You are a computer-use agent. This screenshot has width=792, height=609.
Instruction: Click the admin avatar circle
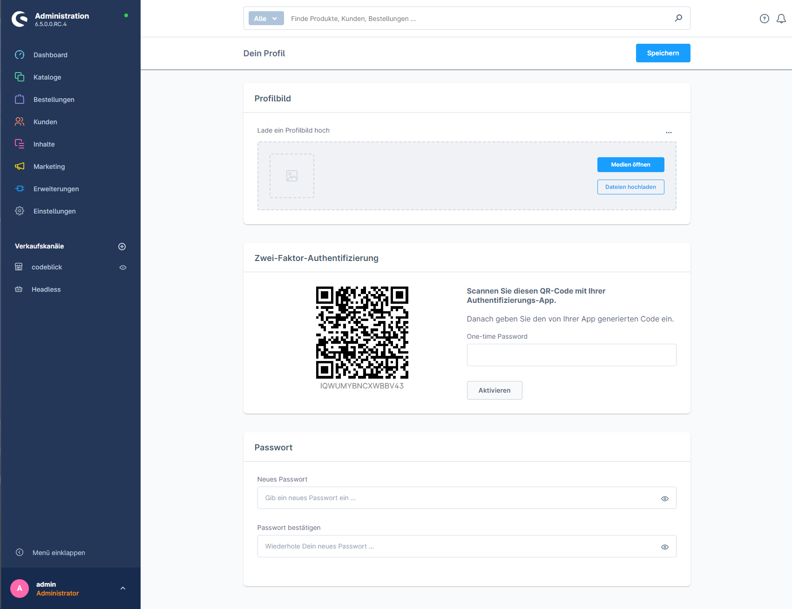[x=20, y=589]
